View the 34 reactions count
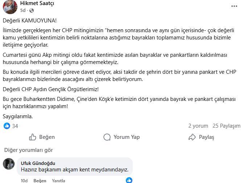Screen dimensions: 243x183 15,126
